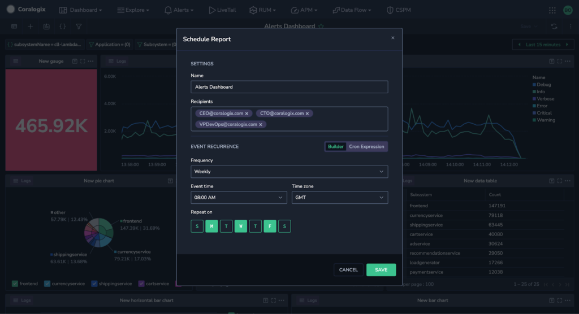Uncheck the currencyservice legend checkbox

click(x=47, y=284)
